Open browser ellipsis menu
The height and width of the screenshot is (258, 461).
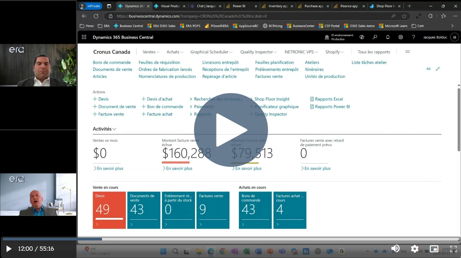tap(455, 16)
